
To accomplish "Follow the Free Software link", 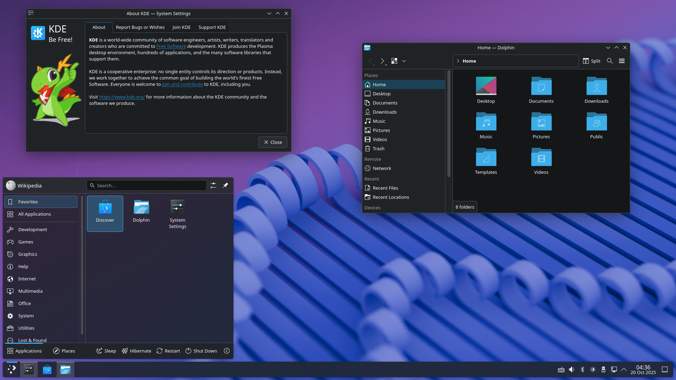I will click(171, 46).
